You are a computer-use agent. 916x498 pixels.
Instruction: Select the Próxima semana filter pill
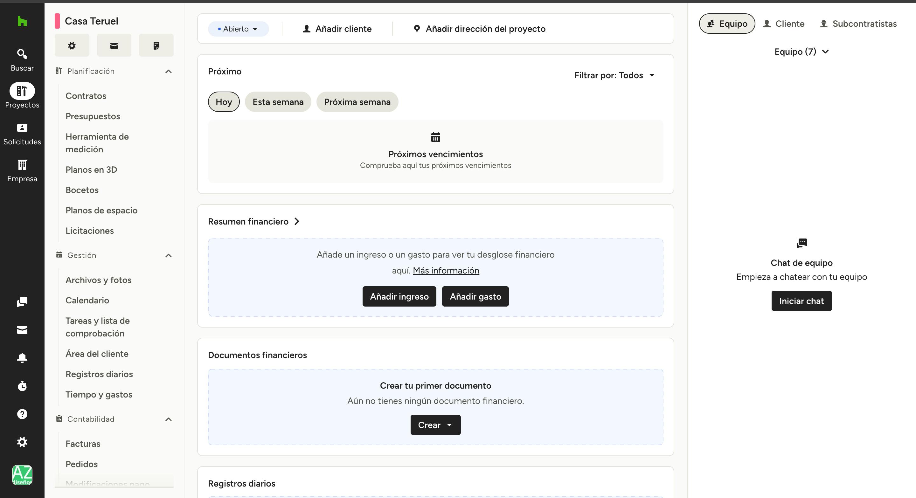click(357, 102)
